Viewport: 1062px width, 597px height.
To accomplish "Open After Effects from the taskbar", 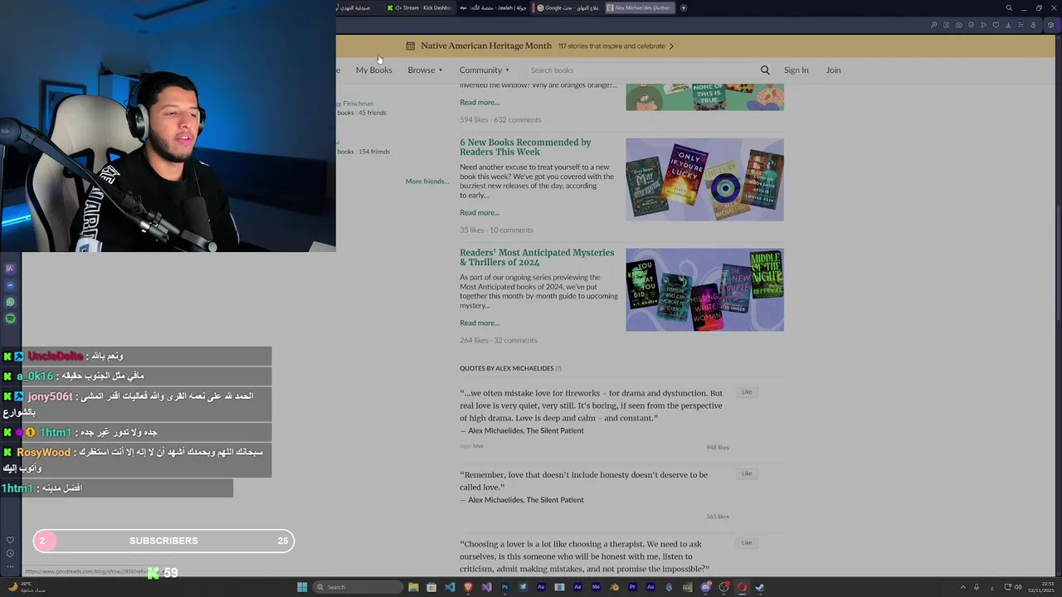I will tap(577, 587).
